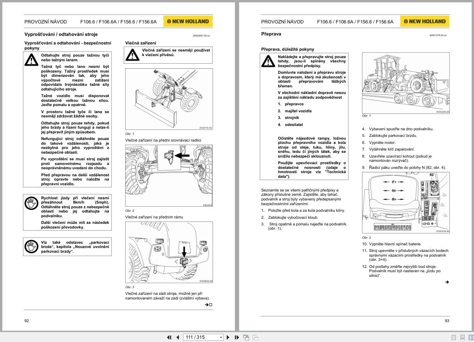The height and width of the screenshot is (342, 474).
Task: Click the Obr. 1 front blade illustration
Action: [x=169, y=99]
